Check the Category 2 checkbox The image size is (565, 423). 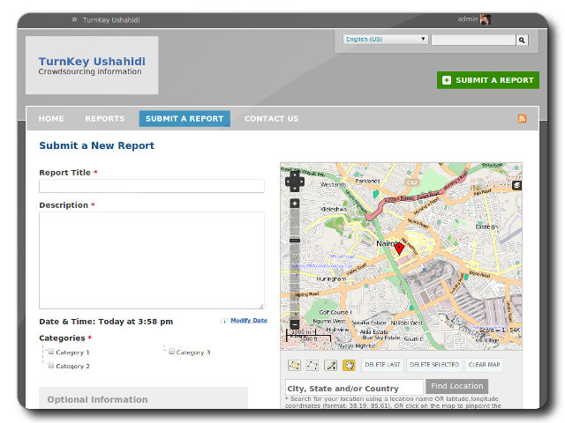pos(51,365)
